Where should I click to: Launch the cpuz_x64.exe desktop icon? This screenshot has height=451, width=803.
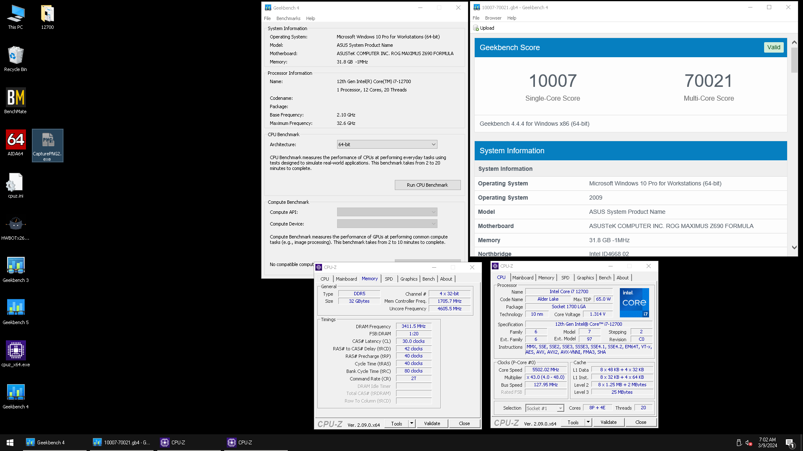(x=15, y=354)
